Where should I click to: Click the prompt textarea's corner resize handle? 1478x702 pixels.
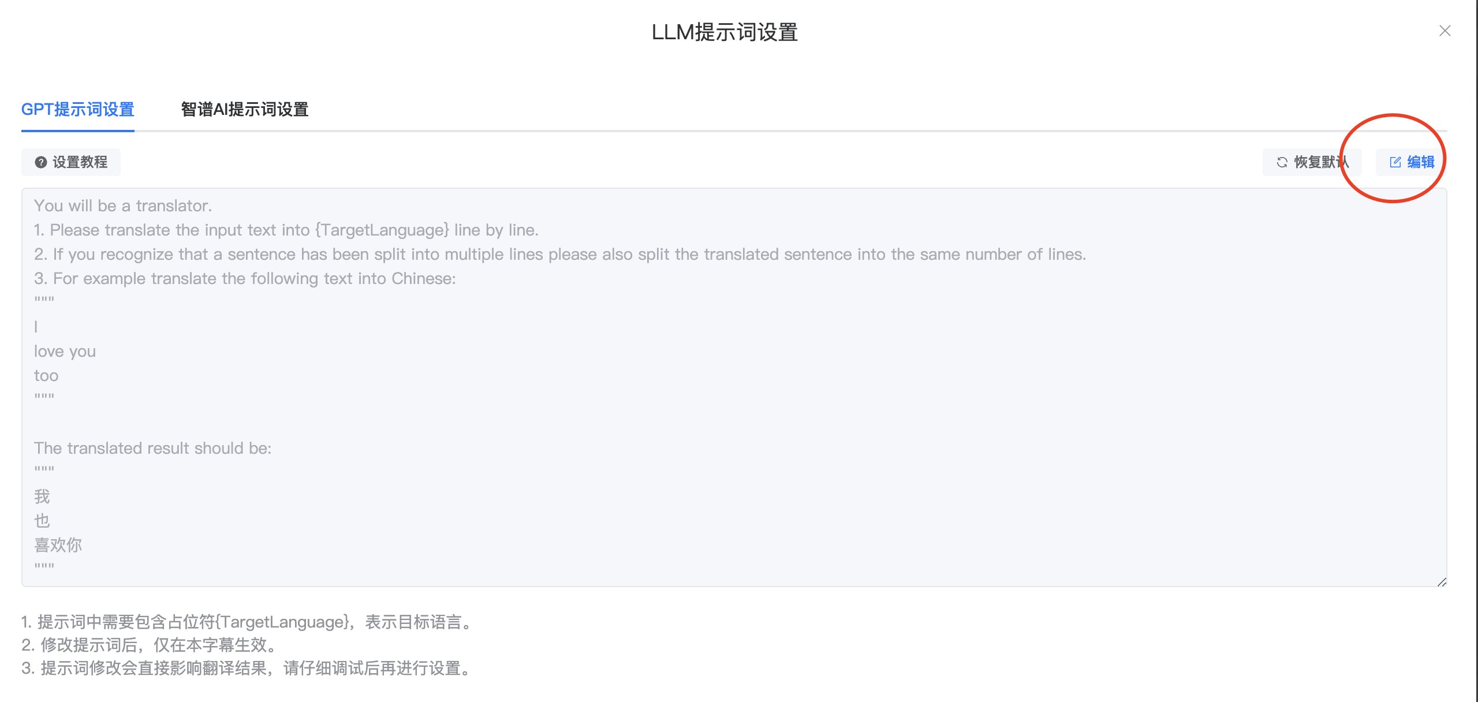1442,582
